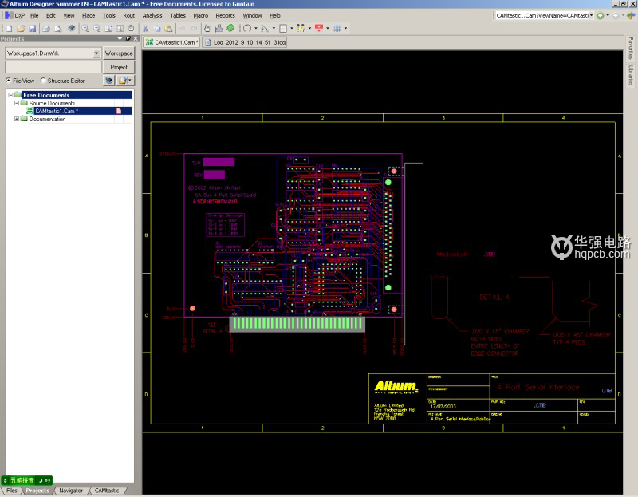Viewport: 638px width, 497px height.
Task: Open the Analysis menu
Action: click(152, 15)
